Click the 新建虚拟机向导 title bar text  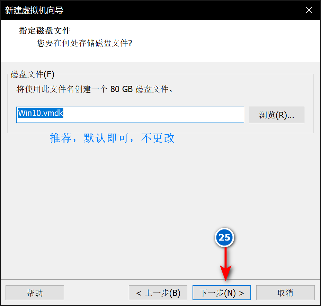pos(34,10)
